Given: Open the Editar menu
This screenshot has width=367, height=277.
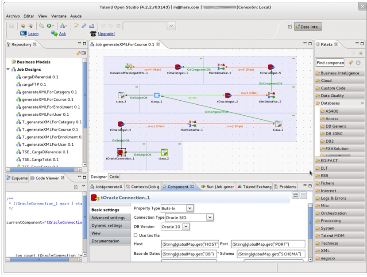Looking at the screenshot, I should tap(29, 16).
